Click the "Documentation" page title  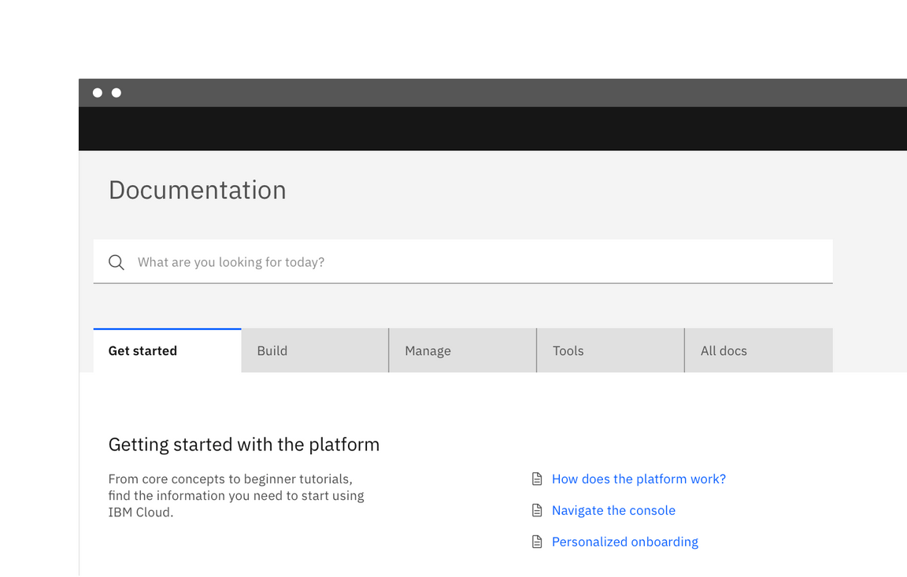(197, 189)
